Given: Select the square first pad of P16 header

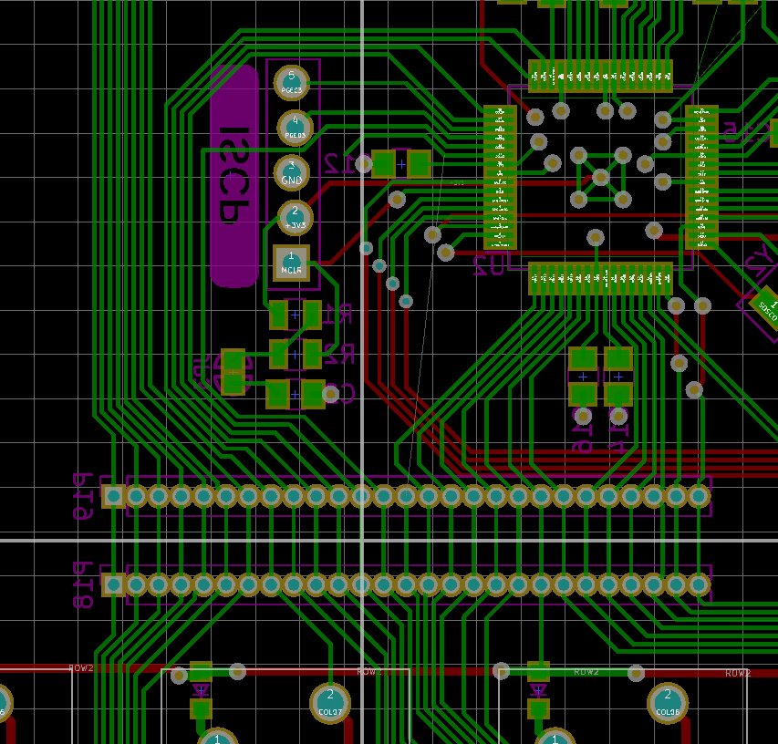Looking at the screenshot, I should pyautogui.click(x=113, y=496).
